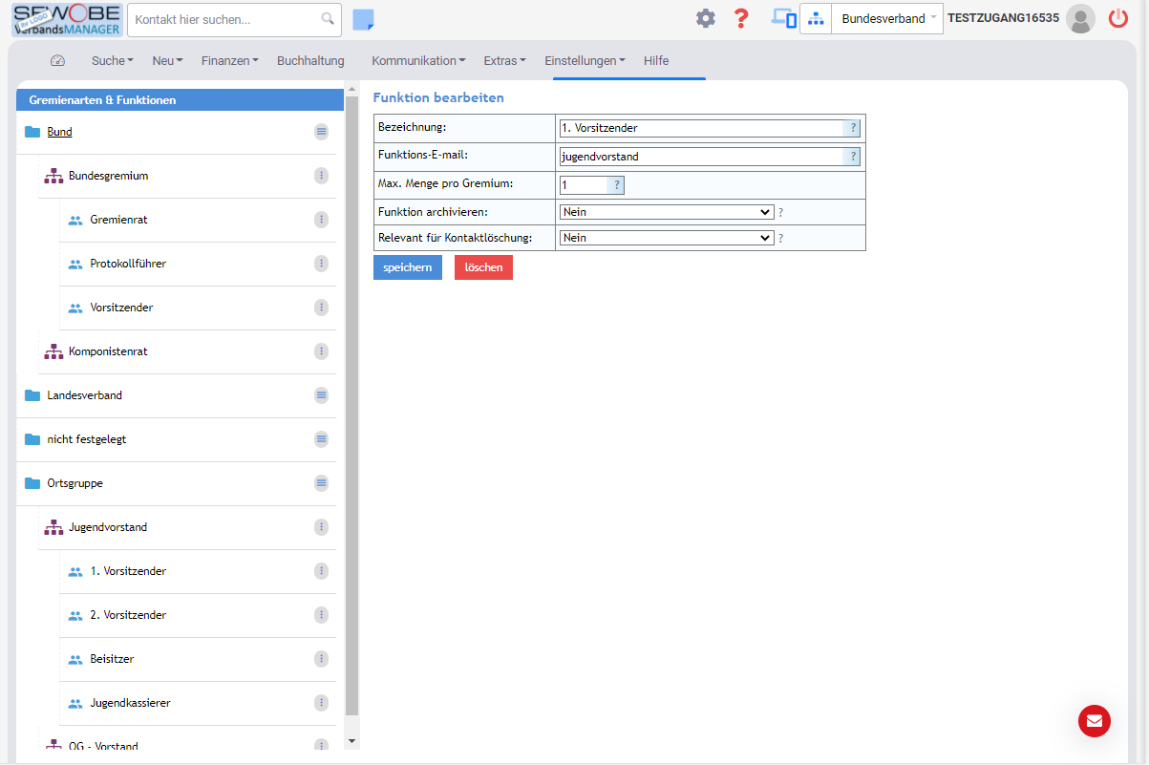Click the red question mark help icon

click(740, 18)
